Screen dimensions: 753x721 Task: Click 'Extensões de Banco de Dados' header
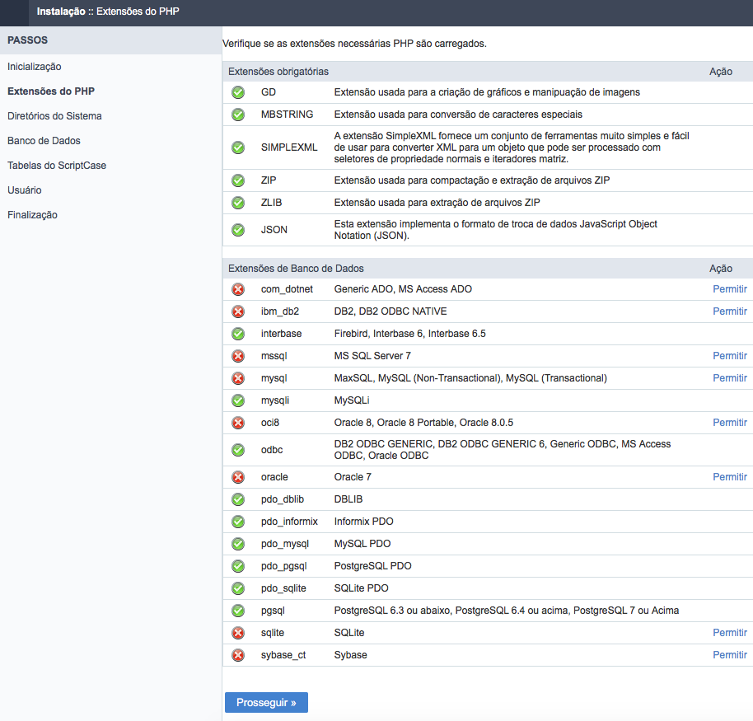(x=296, y=269)
